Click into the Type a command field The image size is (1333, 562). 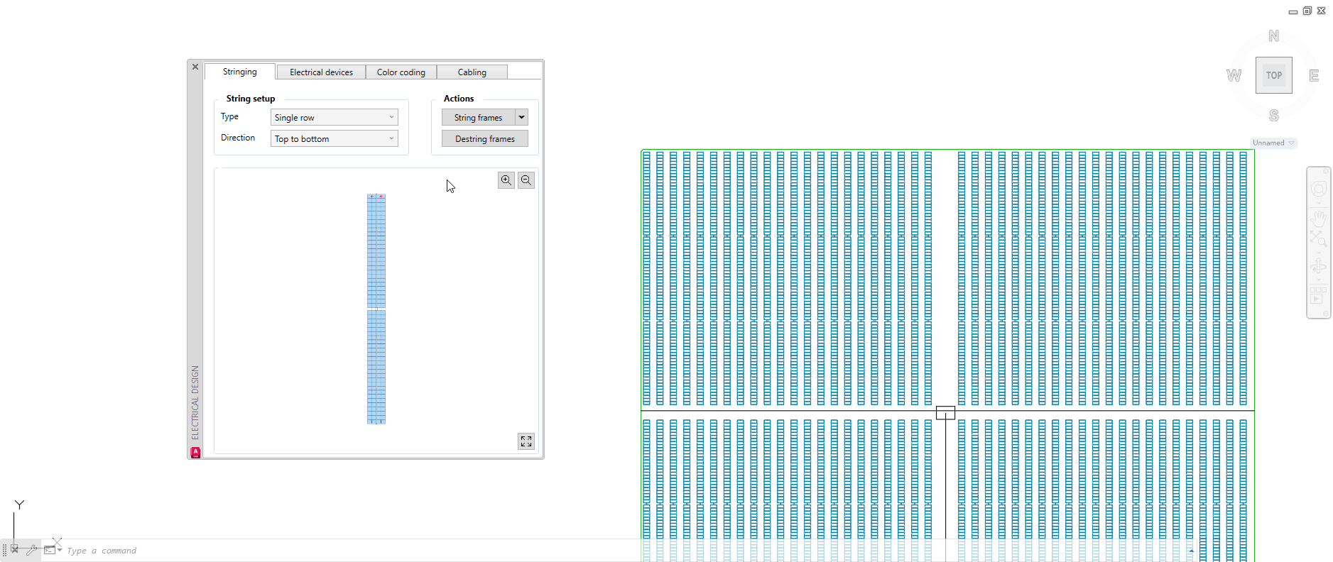(x=284, y=551)
